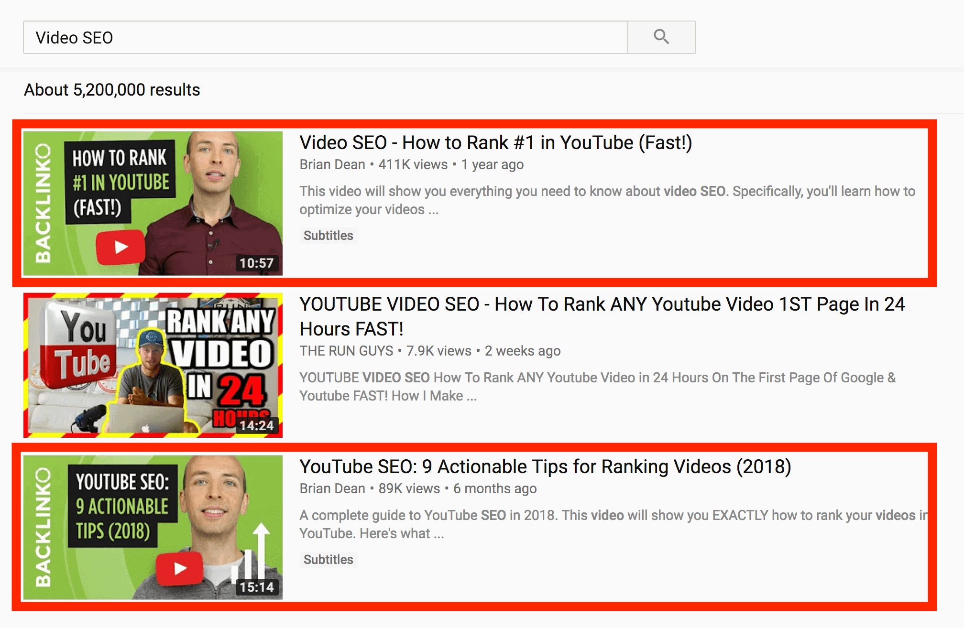This screenshot has height=628, width=964.
Task: Open title 'Video SEO - How to Rank #1 in YouTube (Fast!)'
Action: 496,142
